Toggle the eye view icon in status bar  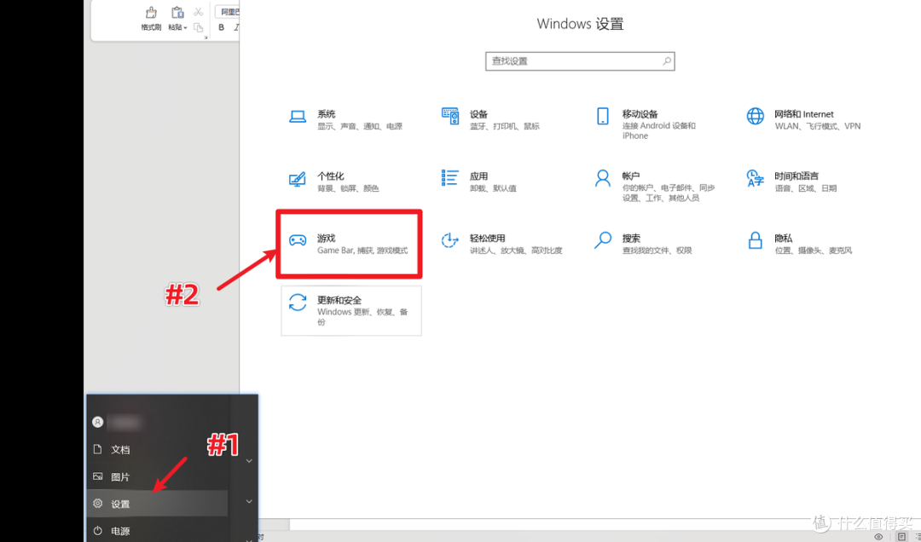pyautogui.click(x=878, y=537)
